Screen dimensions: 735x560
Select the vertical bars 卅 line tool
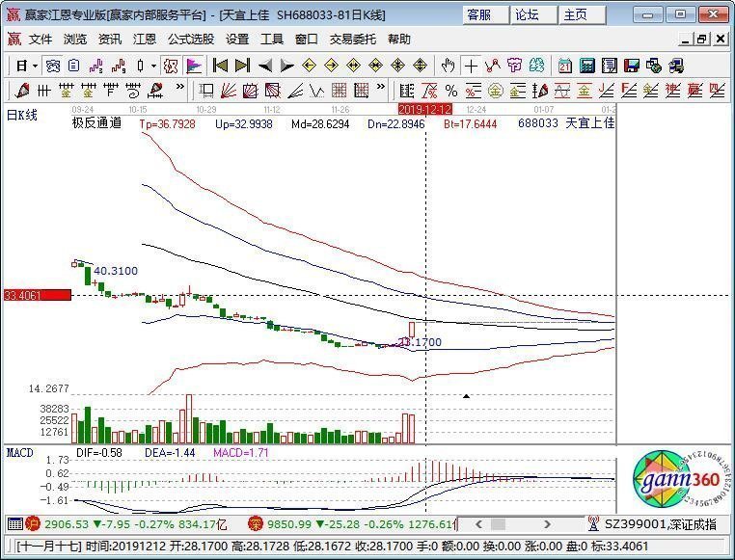[x=43, y=91]
